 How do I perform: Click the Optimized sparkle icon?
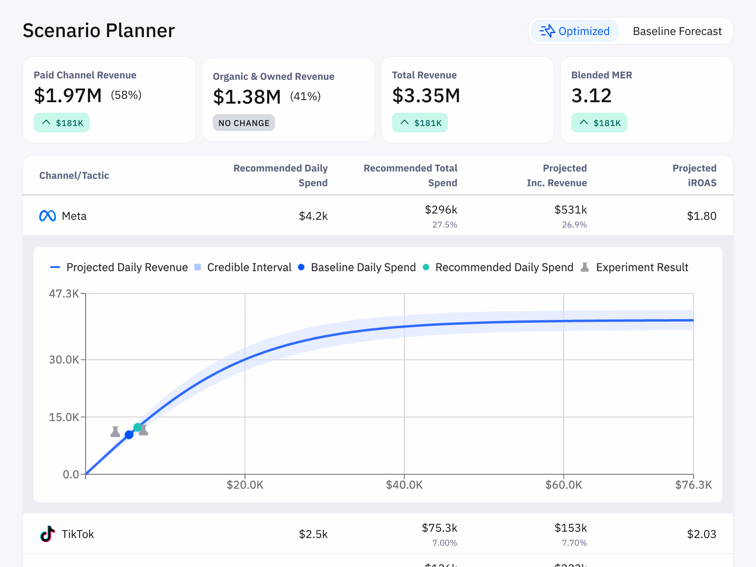547,31
